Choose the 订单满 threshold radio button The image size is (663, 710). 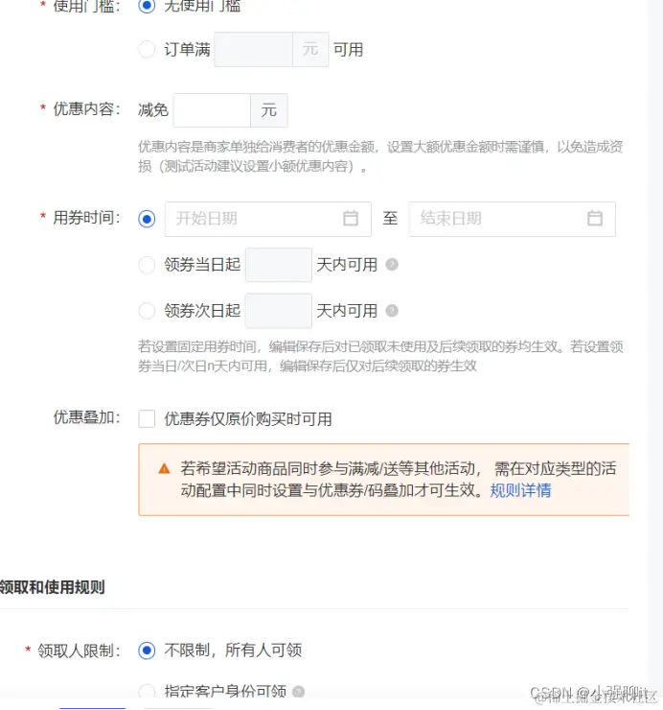coord(147,49)
